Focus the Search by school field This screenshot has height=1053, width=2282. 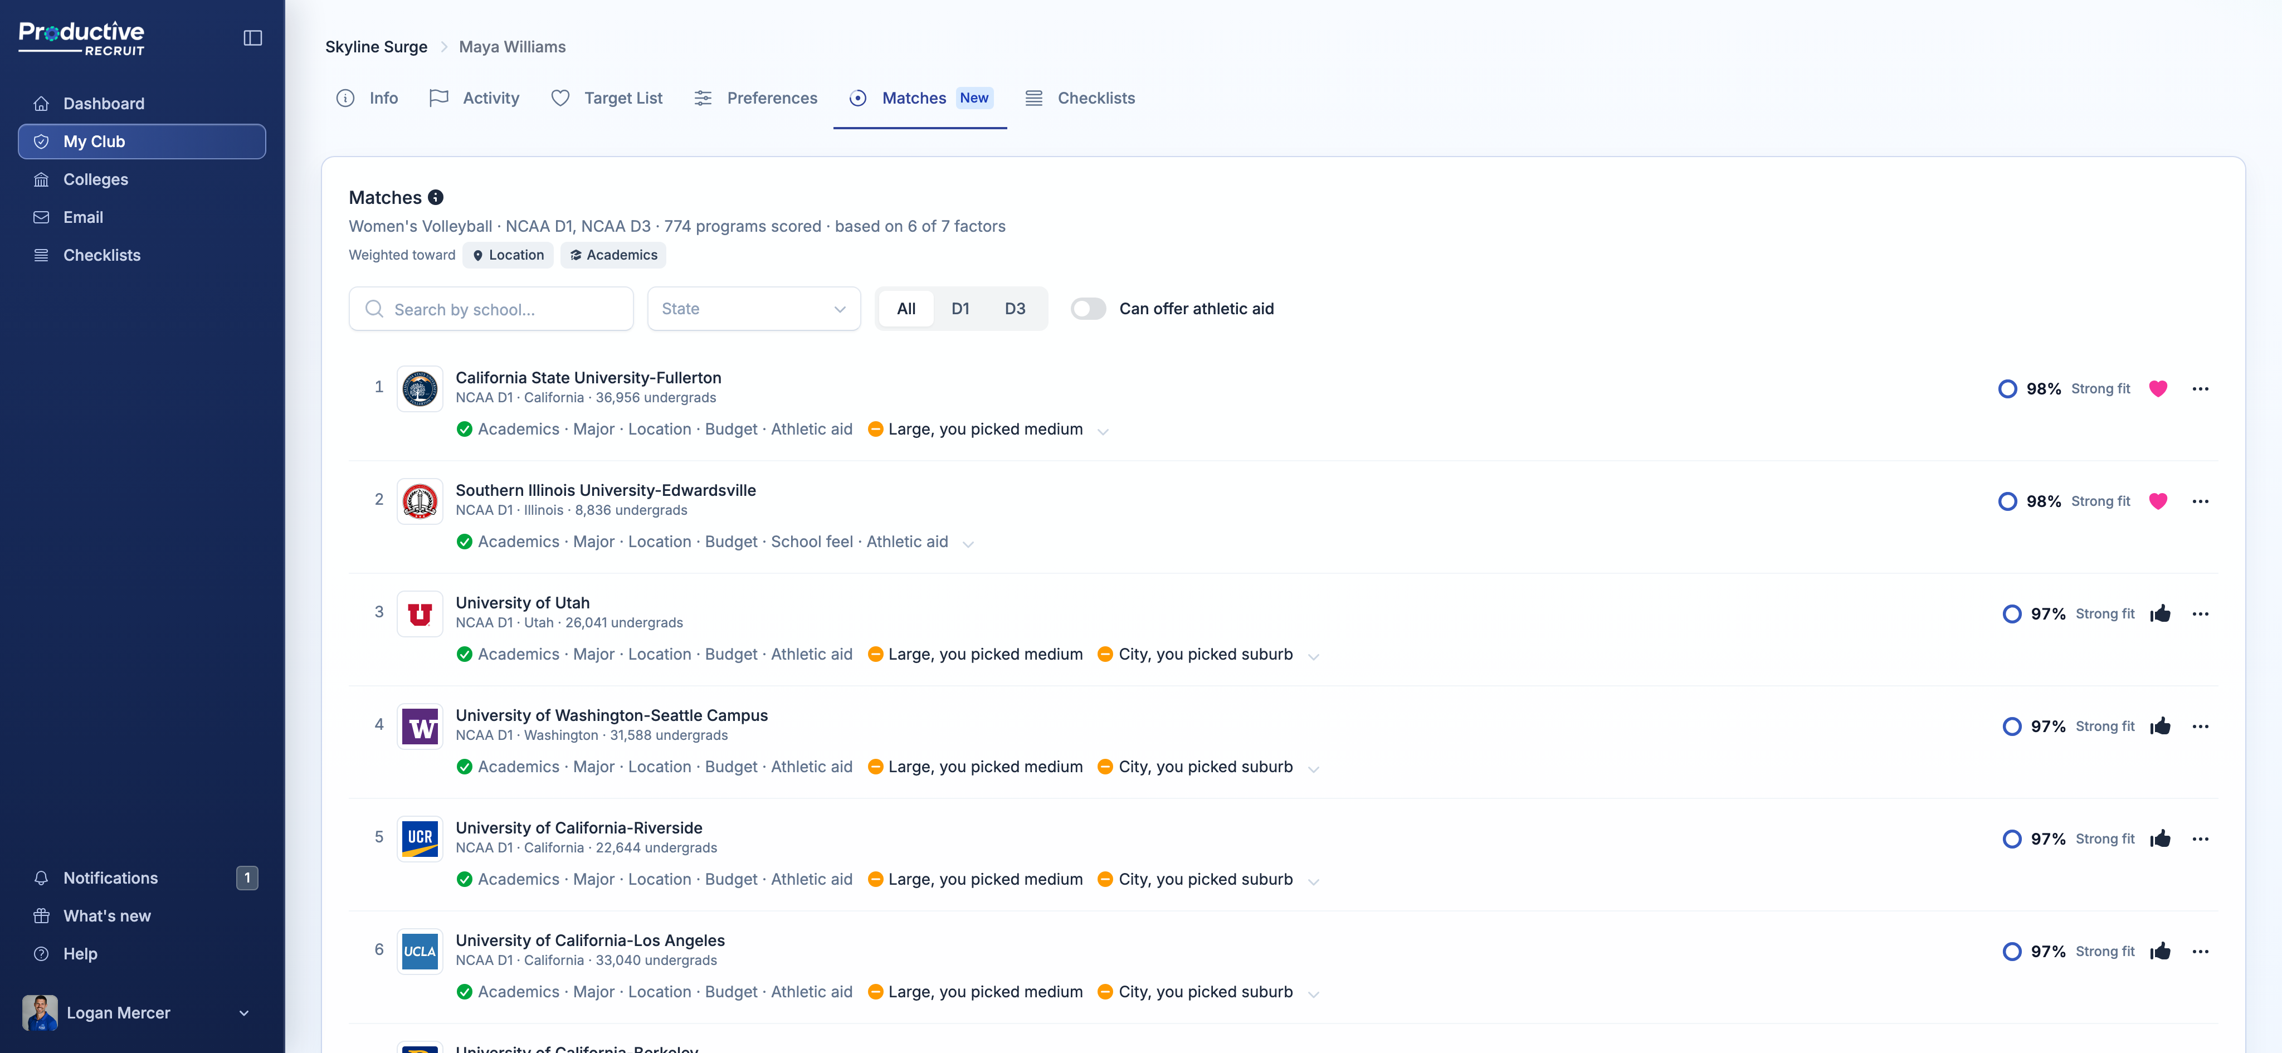(x=491, y=309)
